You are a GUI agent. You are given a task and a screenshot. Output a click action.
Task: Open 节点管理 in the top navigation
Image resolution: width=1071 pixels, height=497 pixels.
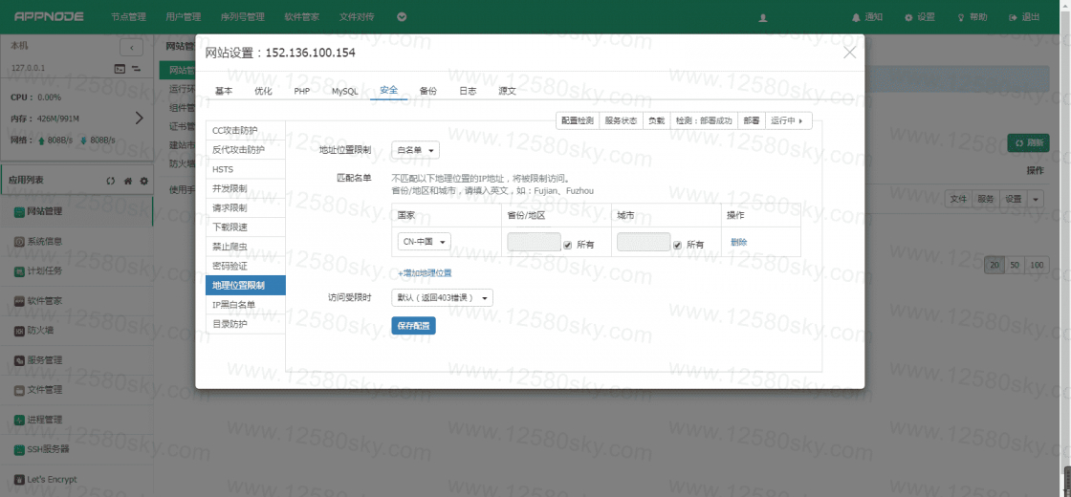tap(128, 17)
